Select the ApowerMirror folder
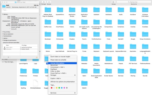This screenshot has width=152, height=95. coord(60,10)
